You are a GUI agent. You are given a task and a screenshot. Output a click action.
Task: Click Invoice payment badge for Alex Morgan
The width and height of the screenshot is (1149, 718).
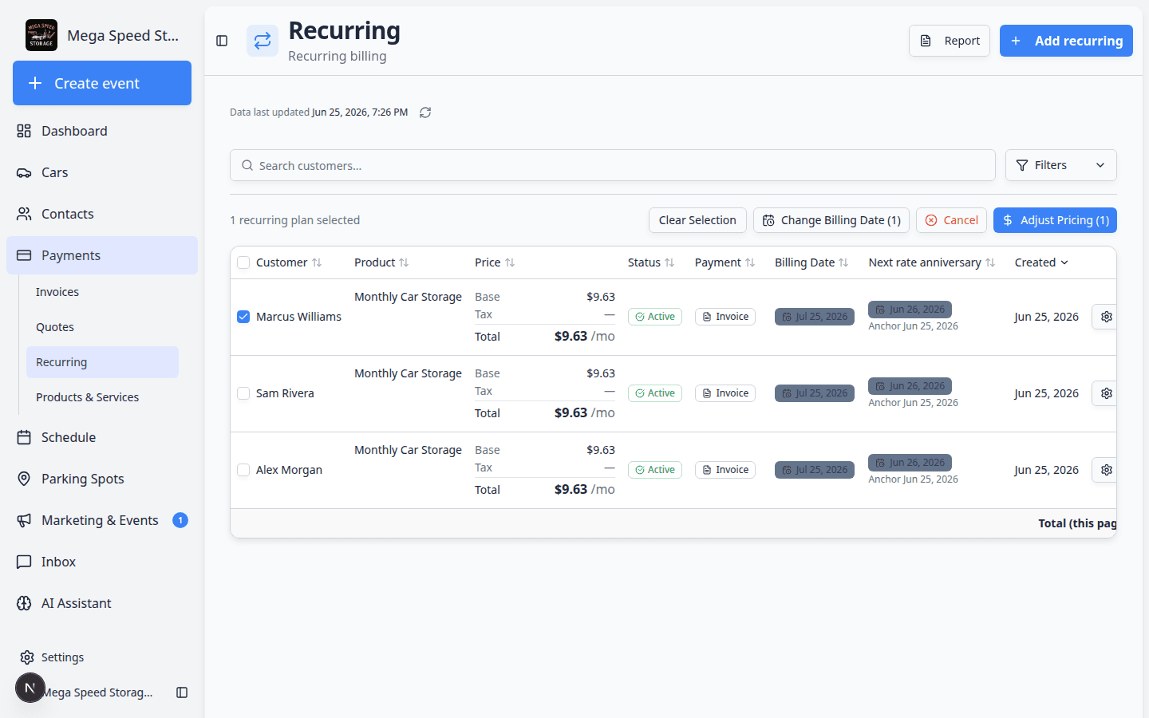coord(725,470)
